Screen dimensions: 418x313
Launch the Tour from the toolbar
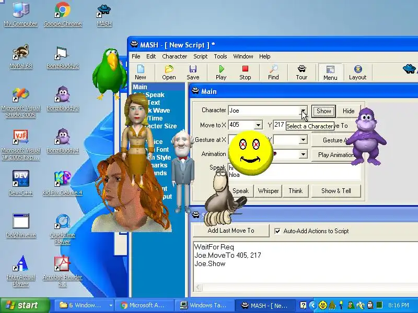click(x=301, y=72)
